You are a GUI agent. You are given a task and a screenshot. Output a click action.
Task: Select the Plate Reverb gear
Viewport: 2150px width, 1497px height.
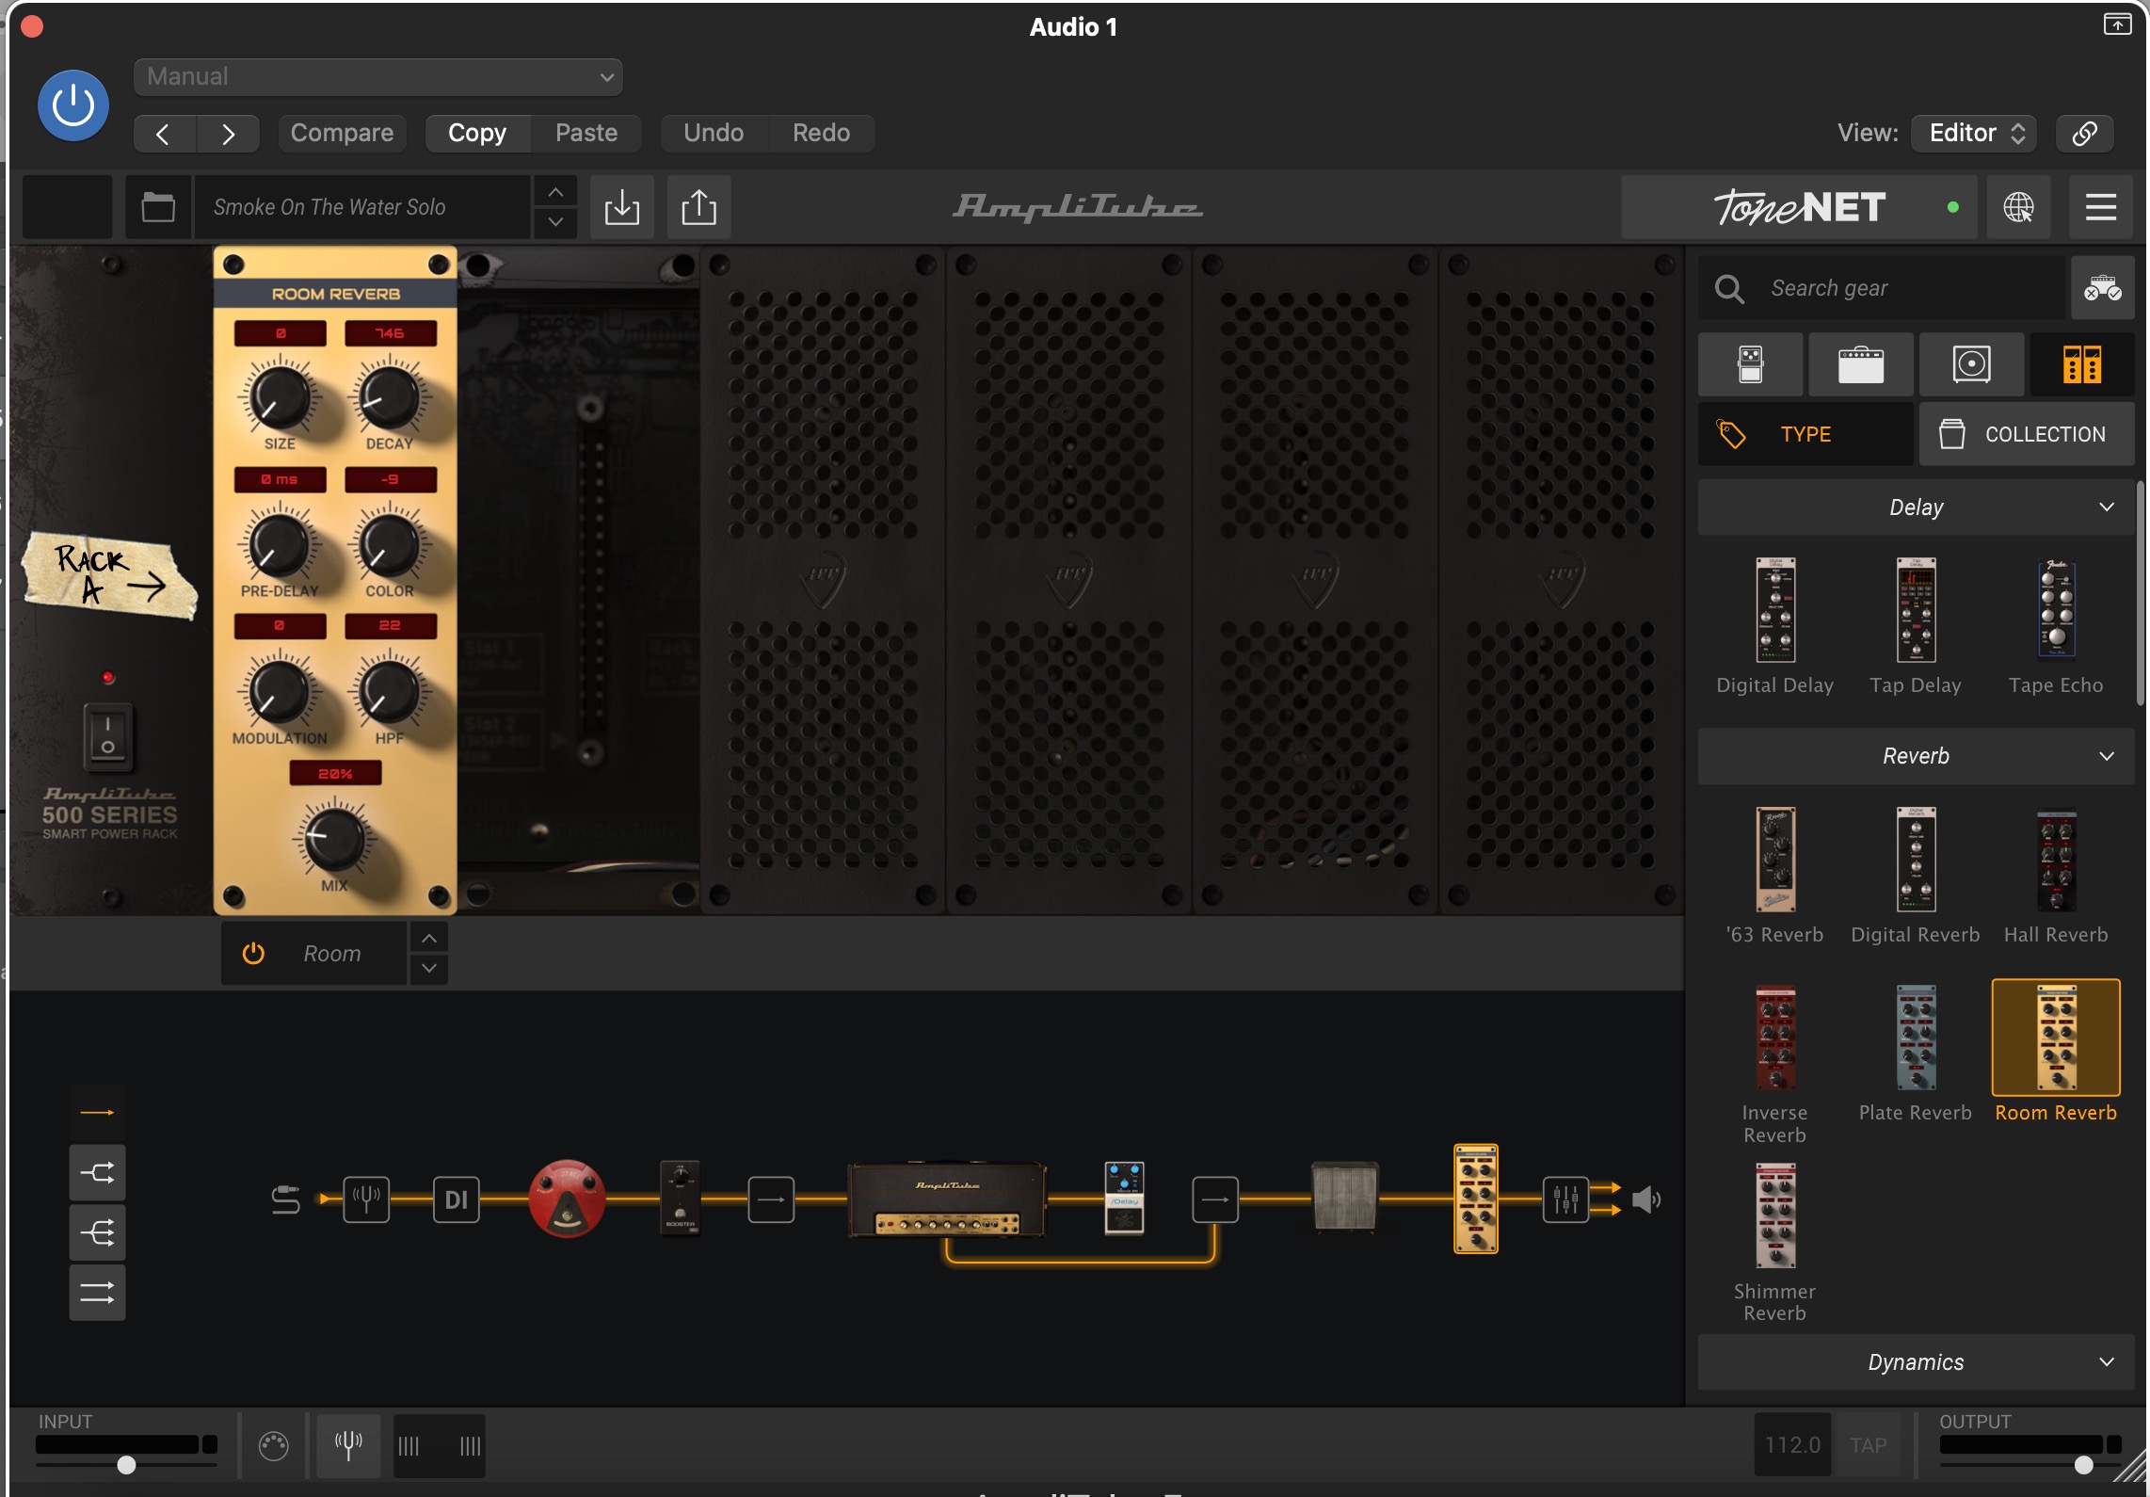coord(1916,1038)
